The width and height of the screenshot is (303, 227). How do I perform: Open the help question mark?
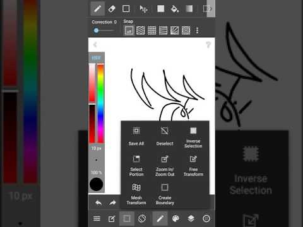(x=208, y=45)
